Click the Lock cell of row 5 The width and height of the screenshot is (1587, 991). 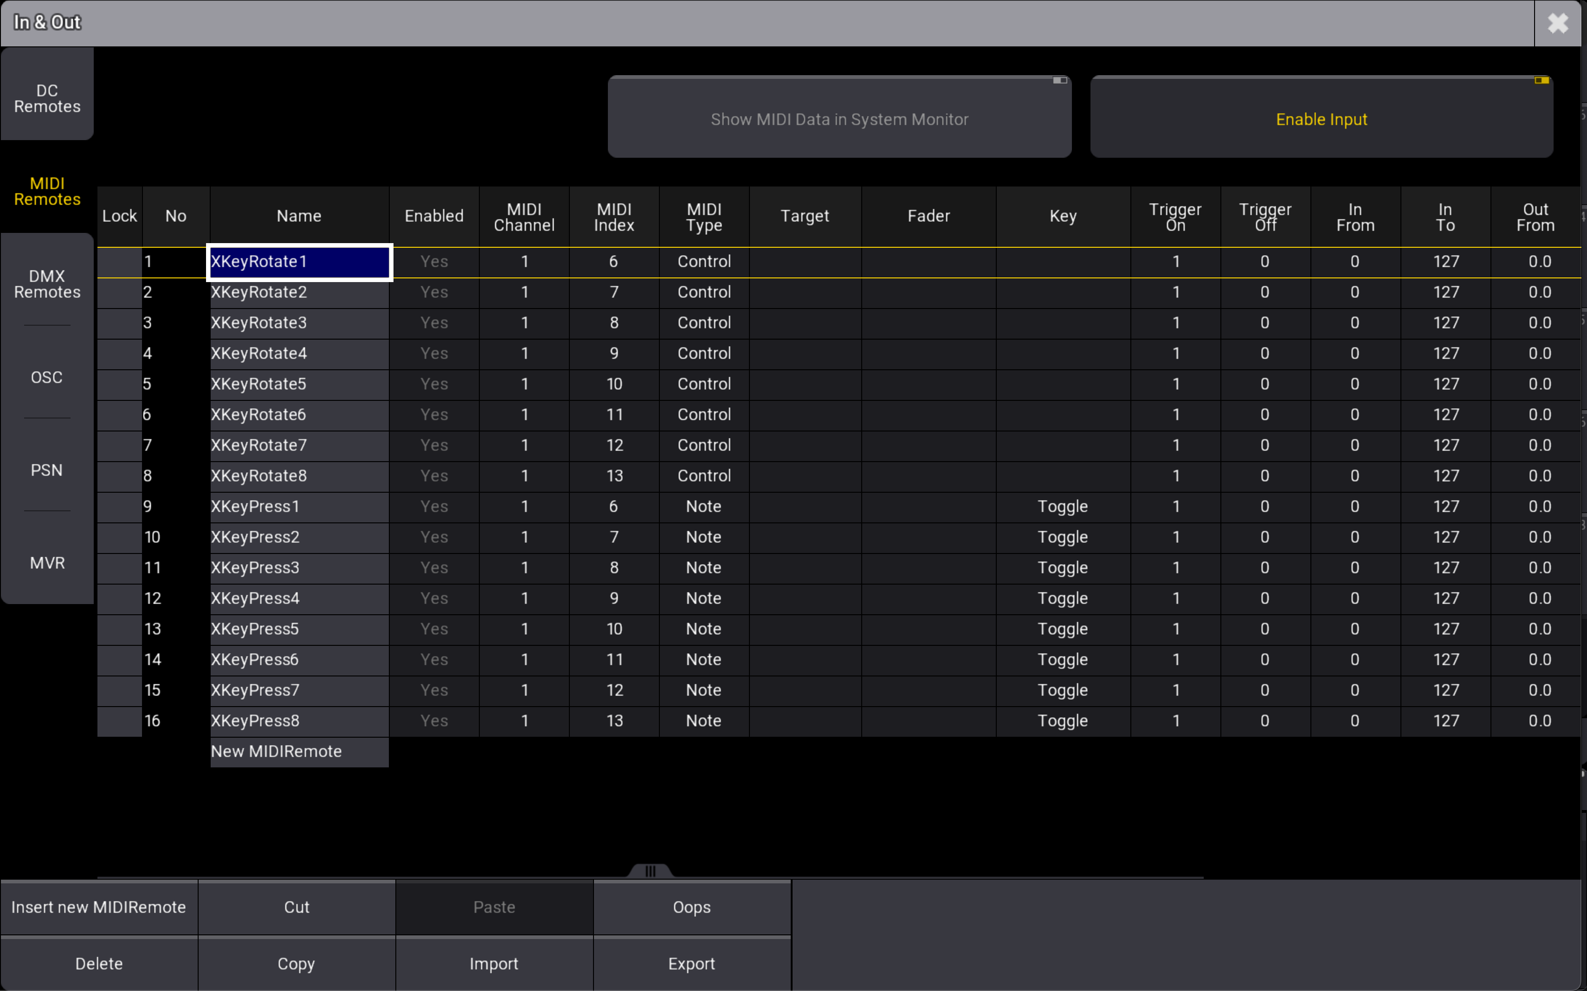(x=119, y=384)
